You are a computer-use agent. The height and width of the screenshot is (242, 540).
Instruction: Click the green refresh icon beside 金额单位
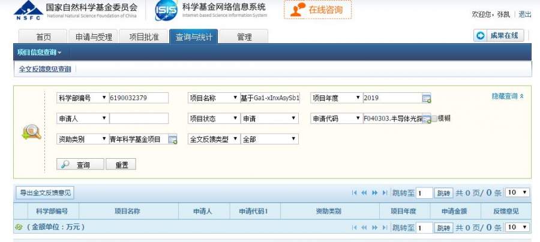(x=19, y=227)
